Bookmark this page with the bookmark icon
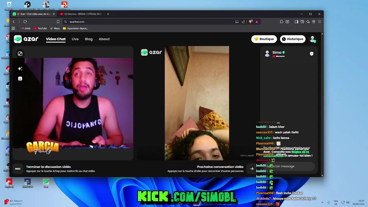The width and height of the screenshot is (368, 207). [x=58, y=22]
